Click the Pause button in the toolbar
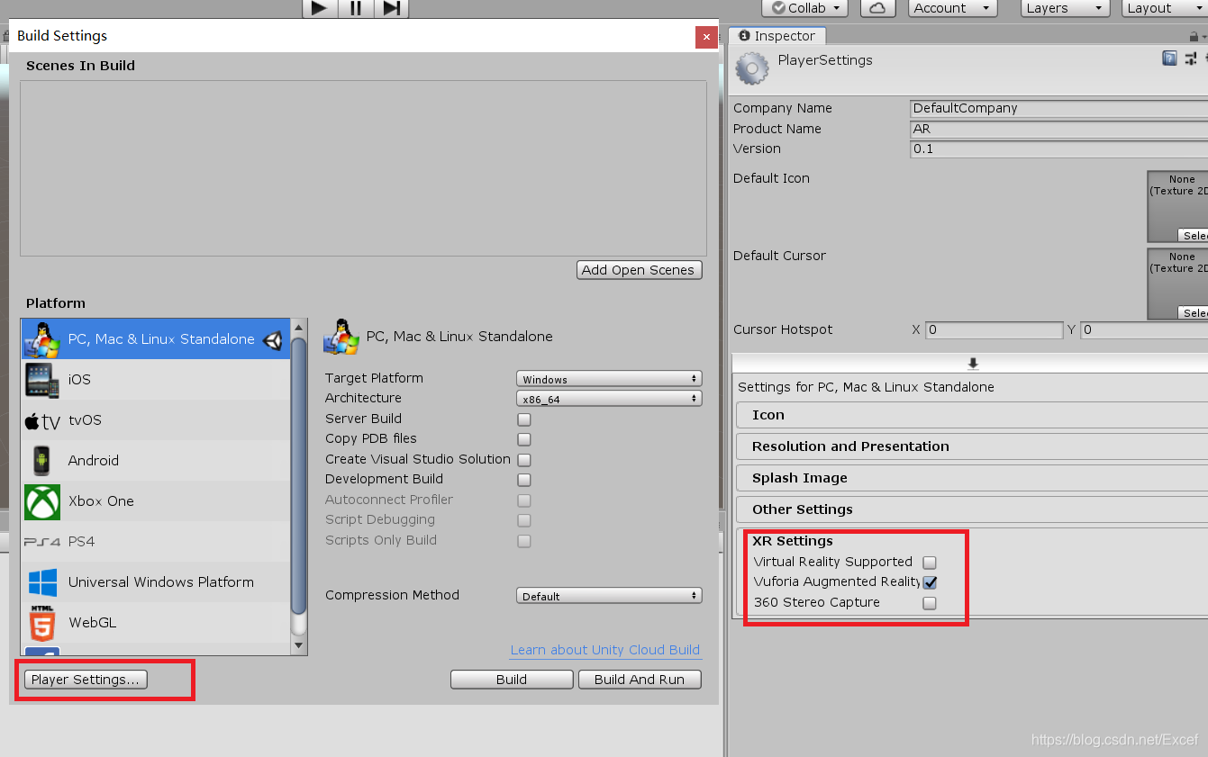 [x=355, y=8]
